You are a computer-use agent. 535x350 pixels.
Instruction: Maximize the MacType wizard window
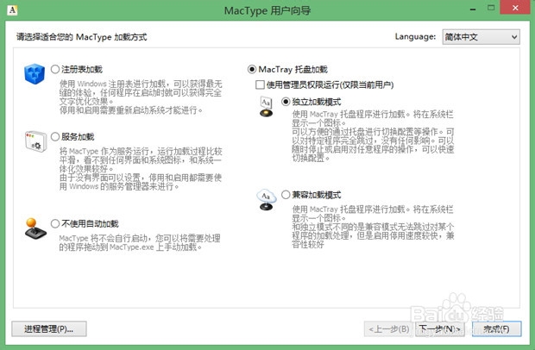pos(491,8)
